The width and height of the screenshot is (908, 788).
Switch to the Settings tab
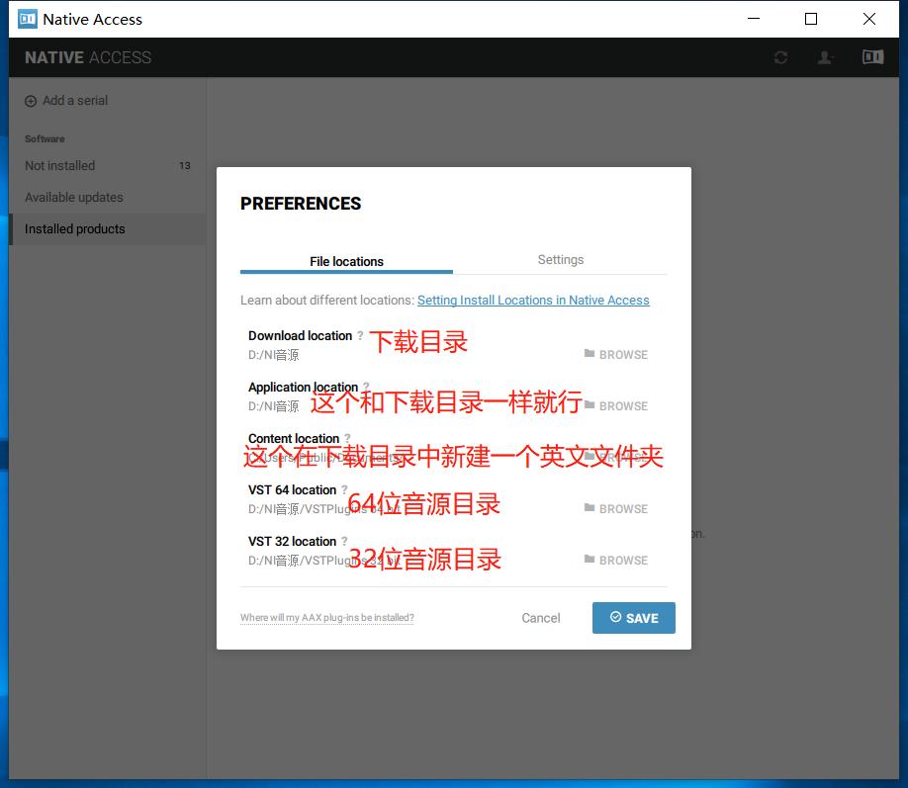point(560,259)
